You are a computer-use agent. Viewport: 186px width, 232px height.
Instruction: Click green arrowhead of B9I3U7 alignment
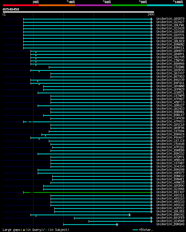[x=152, y=192]
